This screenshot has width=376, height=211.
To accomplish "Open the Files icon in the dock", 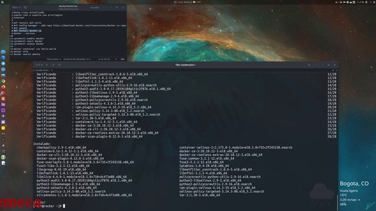I will [x=3, y=52].
